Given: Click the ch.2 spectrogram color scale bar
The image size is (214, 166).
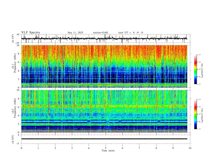Looking at the screenshot, I should click(x=195, y=114).
